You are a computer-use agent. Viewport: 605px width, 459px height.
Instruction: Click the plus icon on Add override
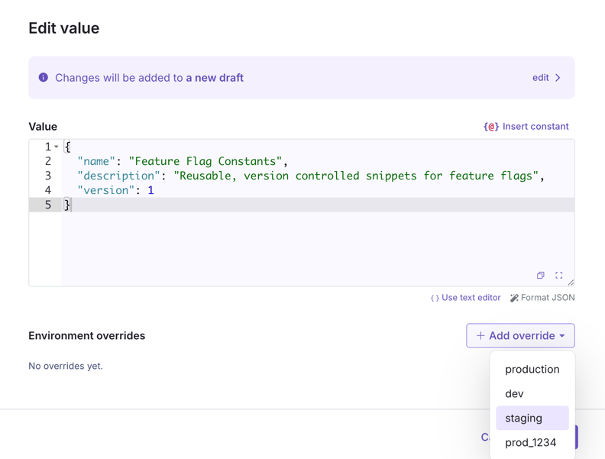click(x=480, y=335)
